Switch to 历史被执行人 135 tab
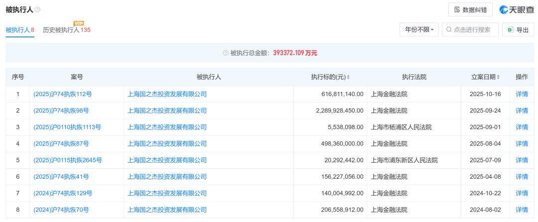The image size is (538, 222). [x=66, y=30]
